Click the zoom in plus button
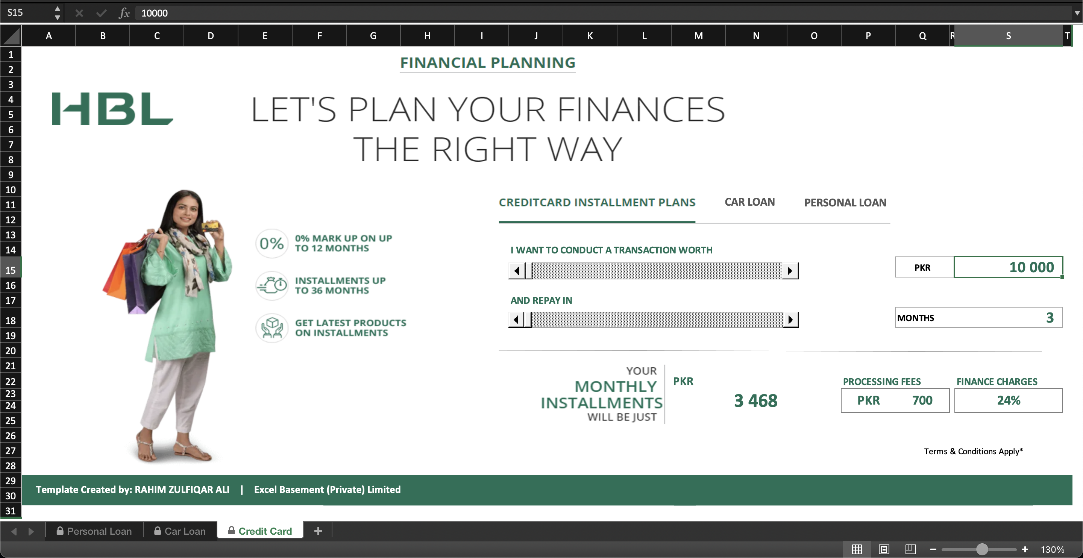Image resolution: width=1083 pixels, height=558 pixels. pos(1025,549)
